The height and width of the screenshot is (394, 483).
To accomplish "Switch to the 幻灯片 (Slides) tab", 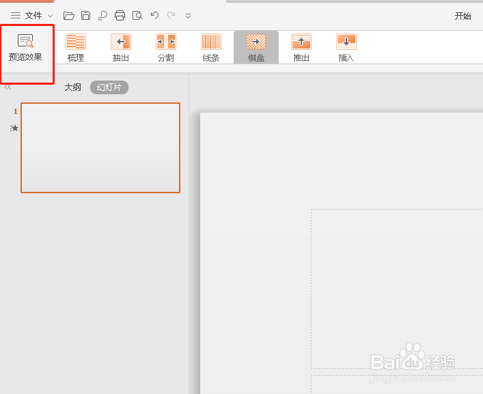I will [109, 87].
